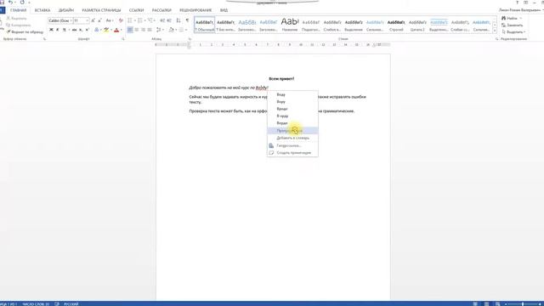Viewport: 544px width, 306px height.
Task: Click the user account name at top right
Action: tap(519, 10)
